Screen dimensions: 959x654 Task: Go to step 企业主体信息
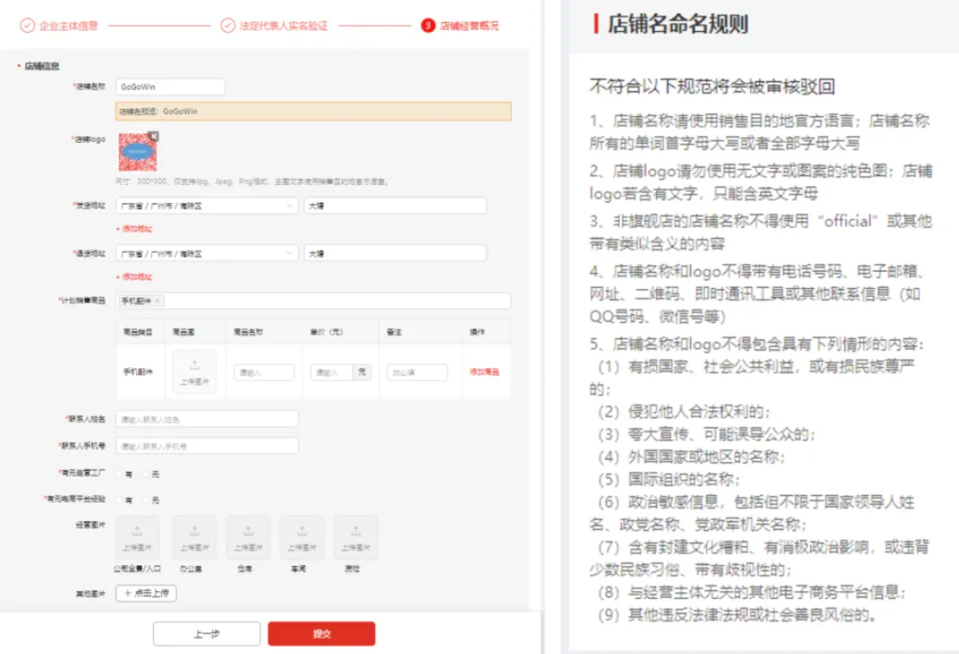pos(60,26)
